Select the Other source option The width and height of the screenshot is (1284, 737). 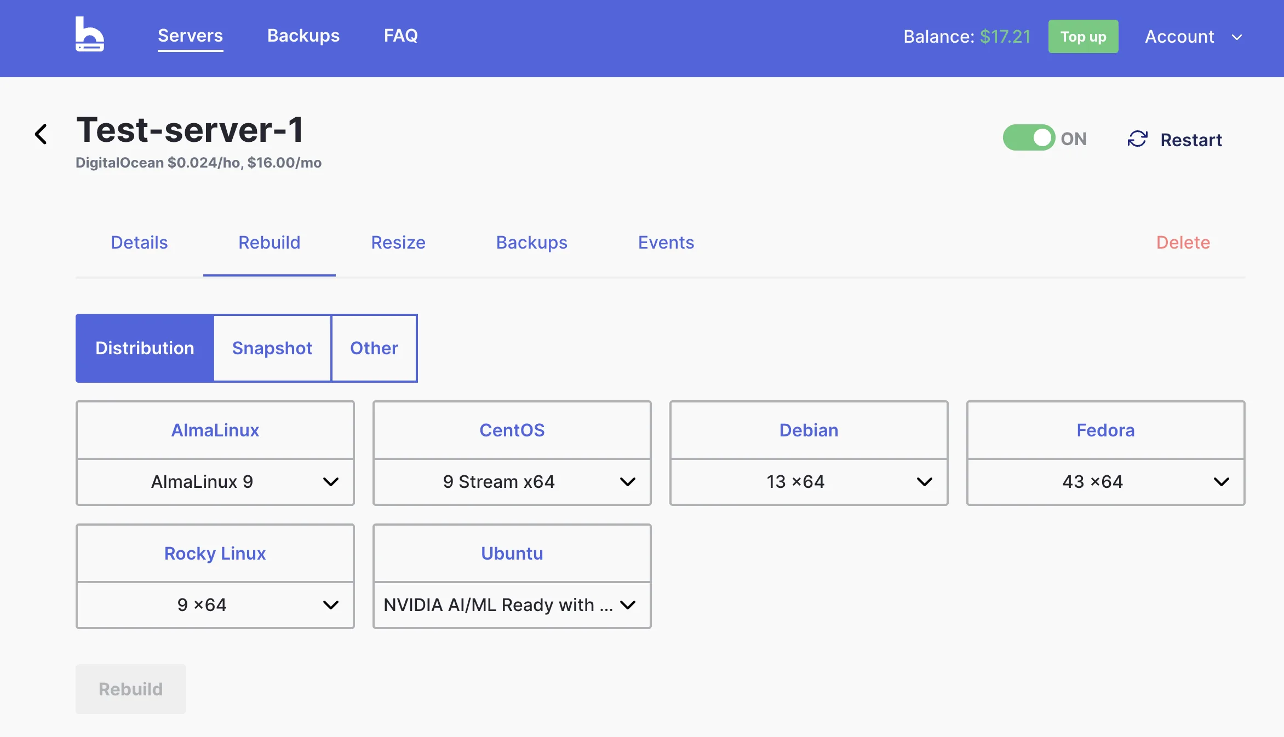pos(374,348)
